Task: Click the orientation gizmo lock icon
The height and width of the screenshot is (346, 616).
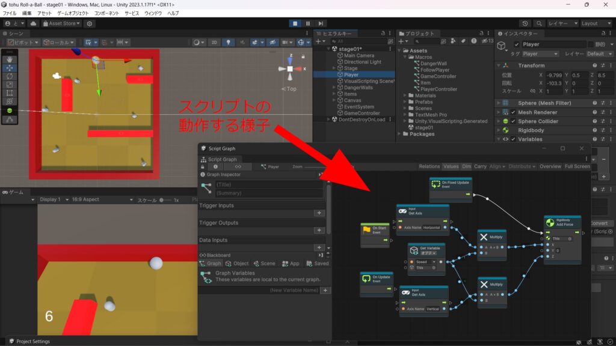Action: [303, 56]
